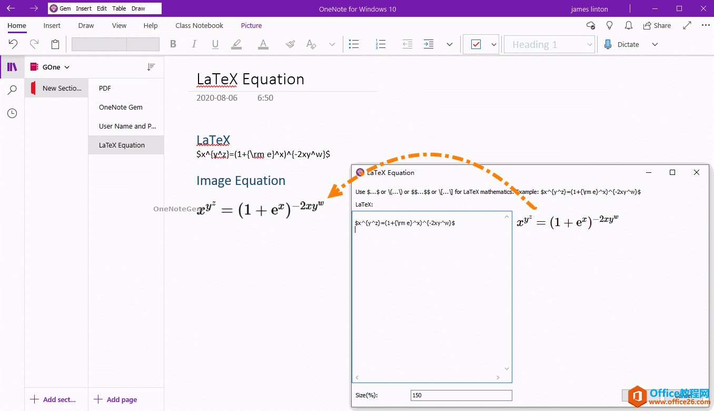Select the LaTeX Equation page
The width and height of the screenshot is (714, 411).
pos(126,145)
